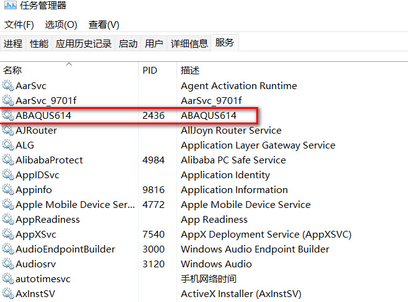Click the AlibabaProtect service gear icon
The height and width of the screenshot is (302, 408).
point(7,160)
